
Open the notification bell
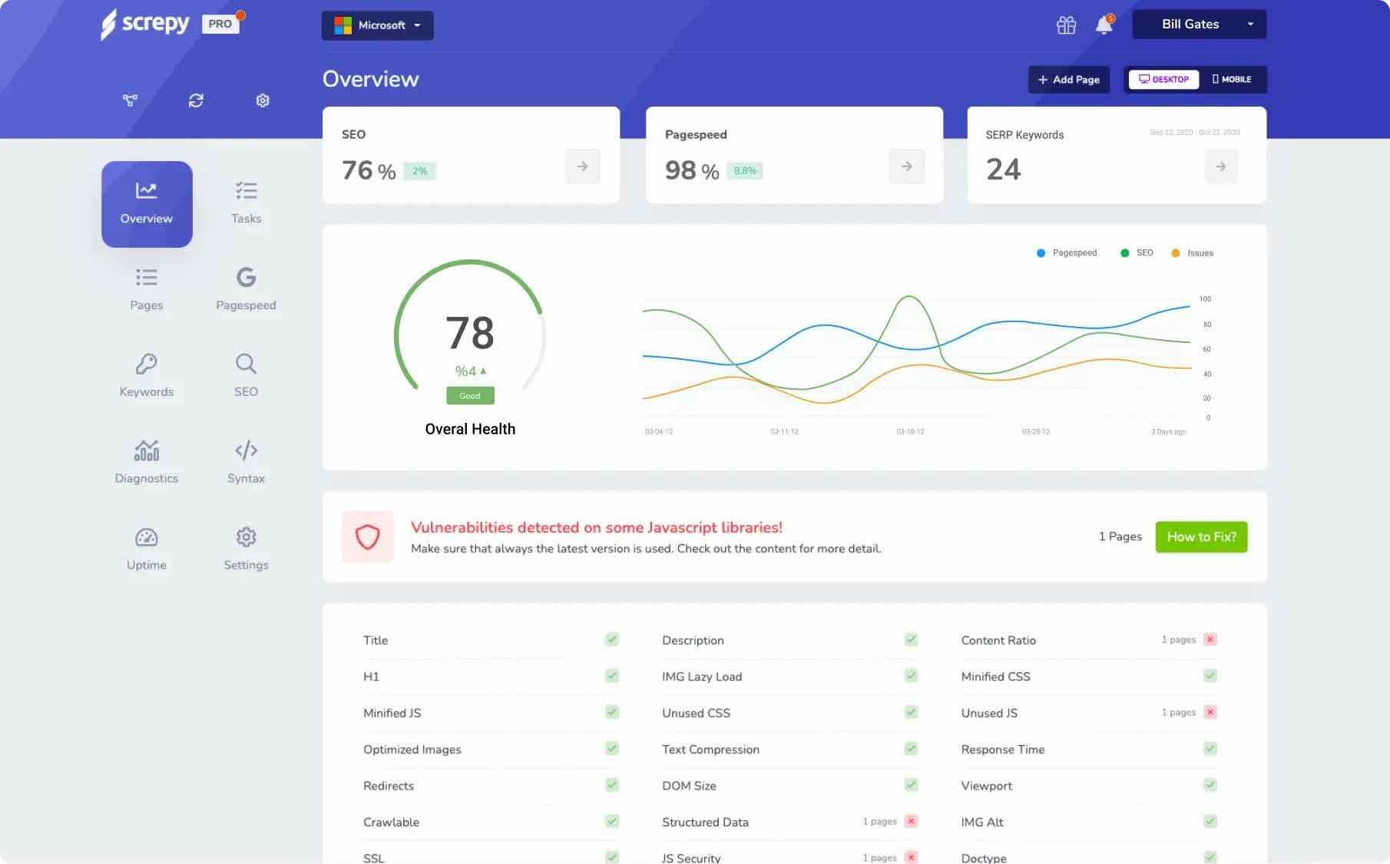click(x=1104, y=24)
